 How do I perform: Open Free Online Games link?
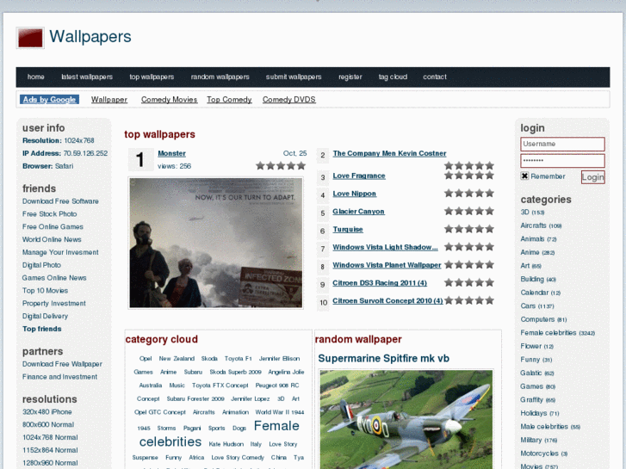[x=53, y=226]
